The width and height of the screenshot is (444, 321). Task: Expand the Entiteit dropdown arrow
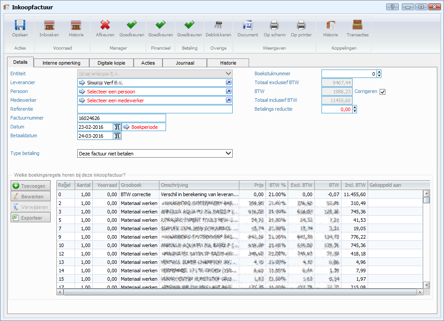pos(228,73)
